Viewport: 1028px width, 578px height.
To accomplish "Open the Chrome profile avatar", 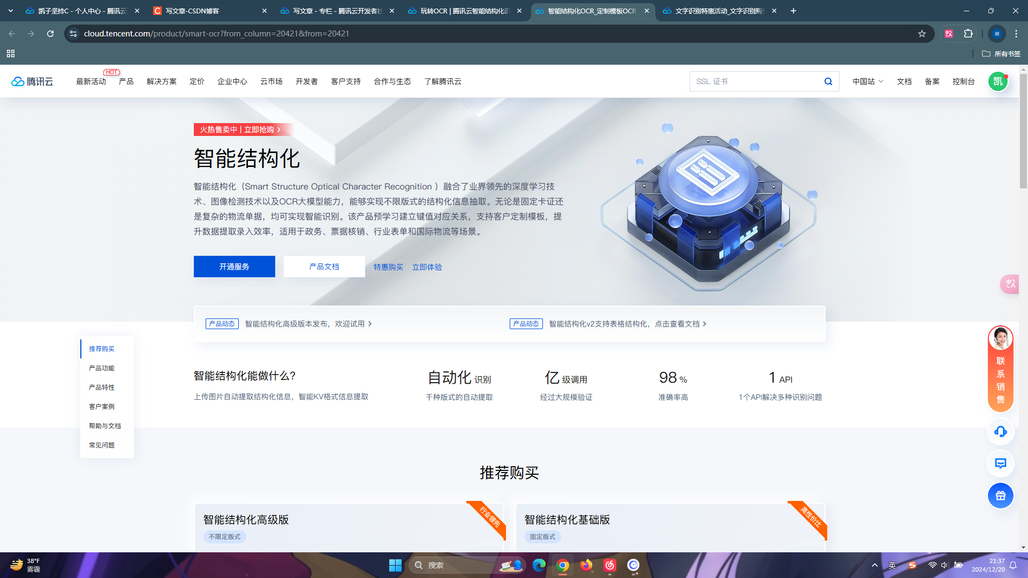I will click(x=997, y=34).
